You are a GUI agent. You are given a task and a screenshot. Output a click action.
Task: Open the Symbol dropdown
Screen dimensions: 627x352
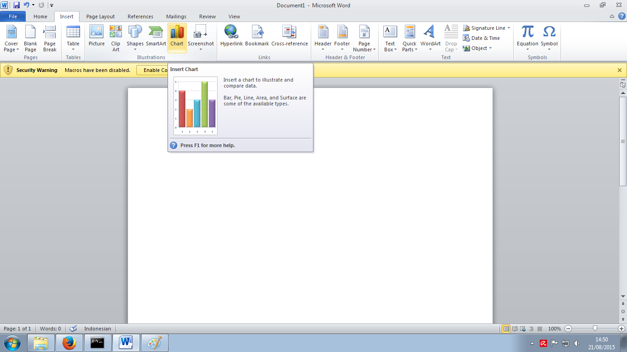click(549, 38)
